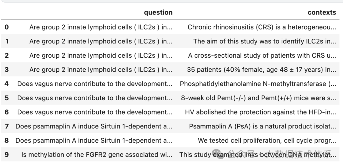The width and height of the screenshot is (343, 168).
Task: Select the "Psammaplin A (PsA) is a natural" cell
Action: pos(262,126)
